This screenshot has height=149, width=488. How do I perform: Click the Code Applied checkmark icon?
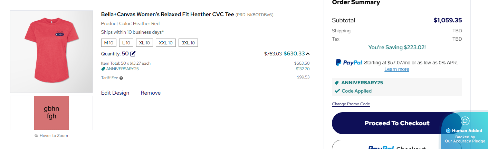point(337,91)
